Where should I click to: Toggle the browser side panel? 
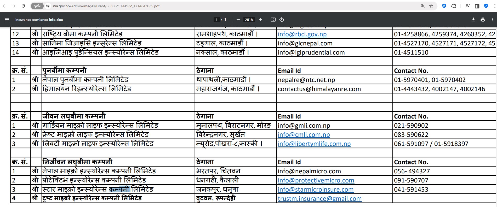click(477, 6)
